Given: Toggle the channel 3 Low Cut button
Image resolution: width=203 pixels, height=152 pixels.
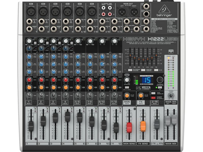Looking at the screenshot, I should (x=60, y=43).
